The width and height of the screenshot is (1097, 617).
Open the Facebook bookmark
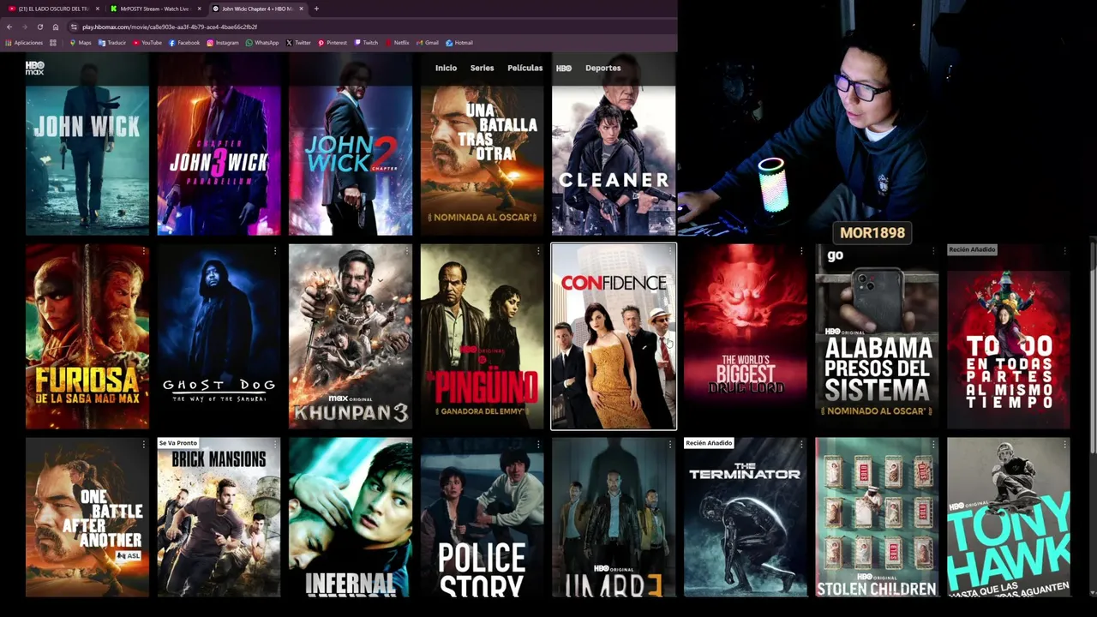point(184,42)
